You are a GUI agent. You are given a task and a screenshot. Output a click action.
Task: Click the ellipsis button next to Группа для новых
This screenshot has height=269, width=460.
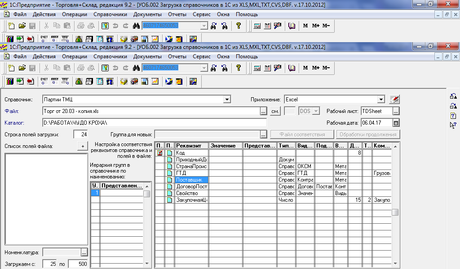(263, 134)
